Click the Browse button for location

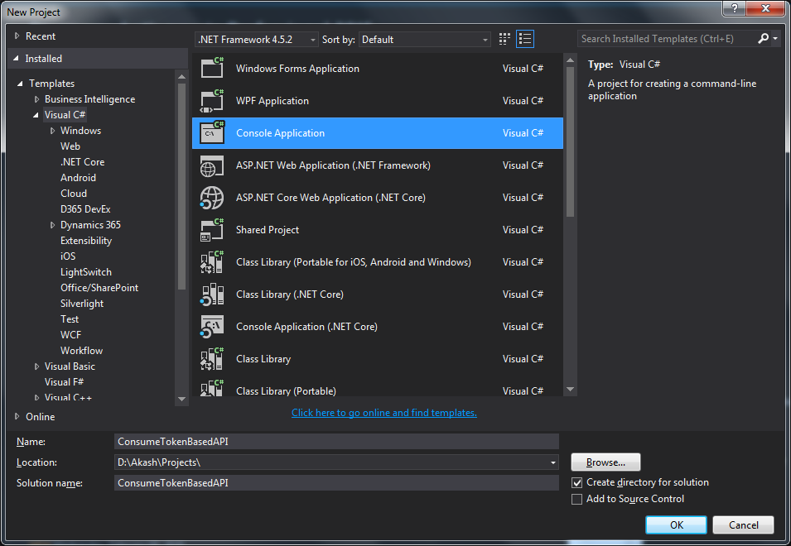tap(605, 462)
